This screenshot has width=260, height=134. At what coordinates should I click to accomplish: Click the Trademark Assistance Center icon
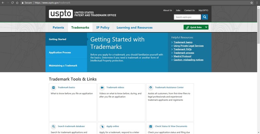pos(150,88)
